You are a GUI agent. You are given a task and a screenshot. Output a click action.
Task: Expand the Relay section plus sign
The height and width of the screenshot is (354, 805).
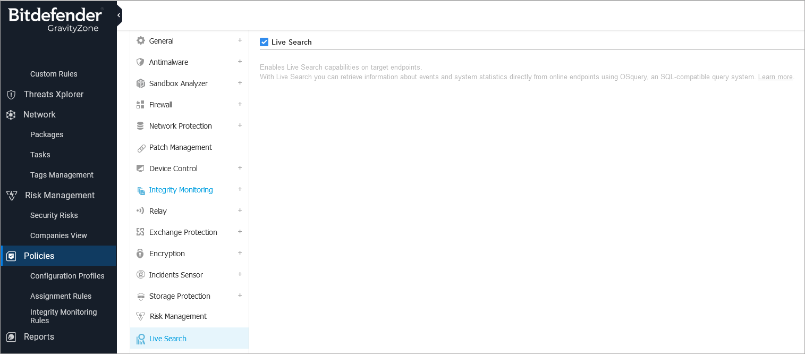(x=240, y=210)
